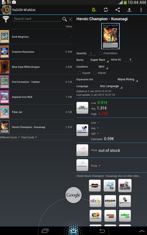Viewport: 147px width, 235px height.
Task: Tap the Value (€) field
Action: (128, 60)
